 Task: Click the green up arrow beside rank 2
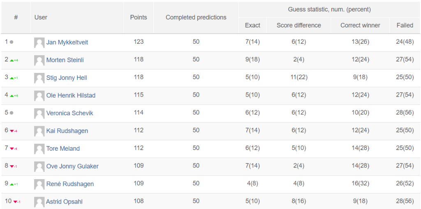point(12,61)
